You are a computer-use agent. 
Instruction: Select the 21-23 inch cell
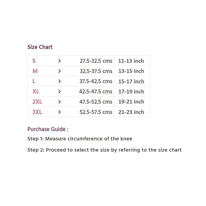131,112
